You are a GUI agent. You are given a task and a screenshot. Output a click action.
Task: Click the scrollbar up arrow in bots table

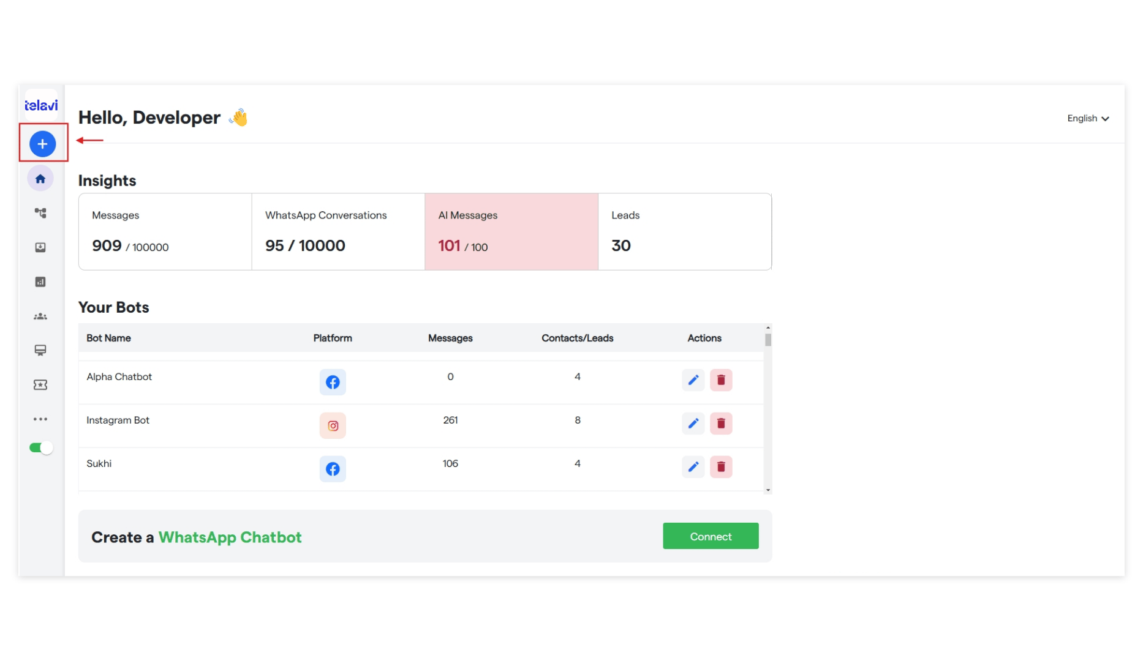pos(768,328)
